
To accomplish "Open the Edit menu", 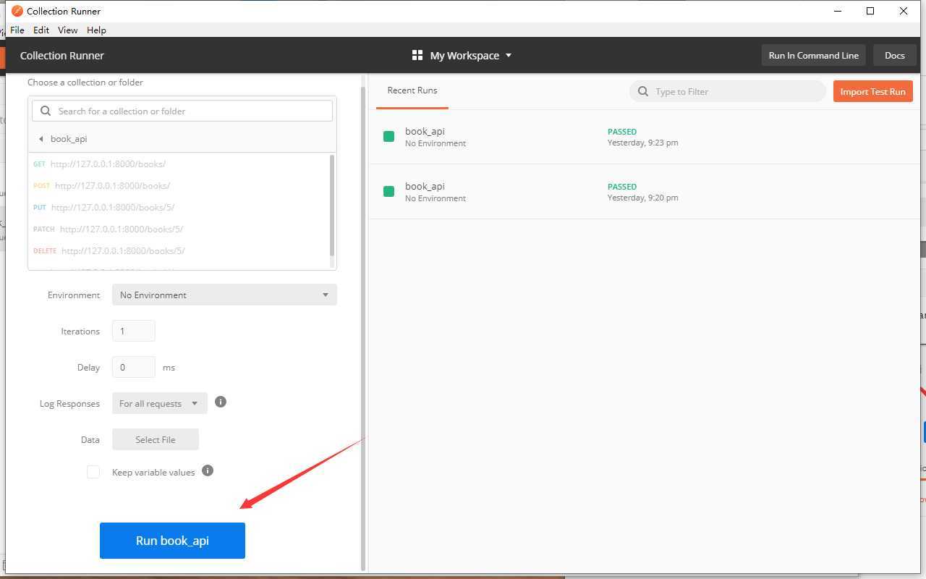I will (x=41, y=30).
